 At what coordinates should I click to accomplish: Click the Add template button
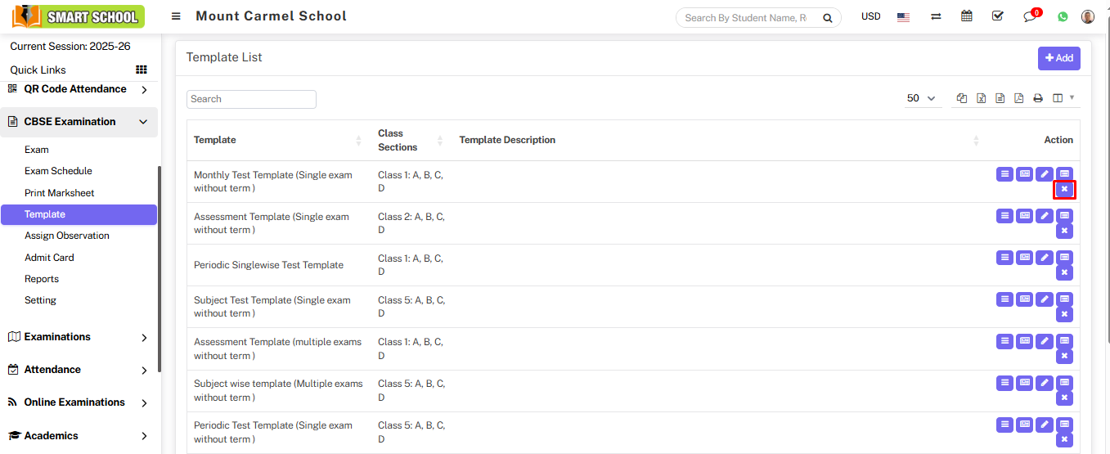pos(1058,58)
